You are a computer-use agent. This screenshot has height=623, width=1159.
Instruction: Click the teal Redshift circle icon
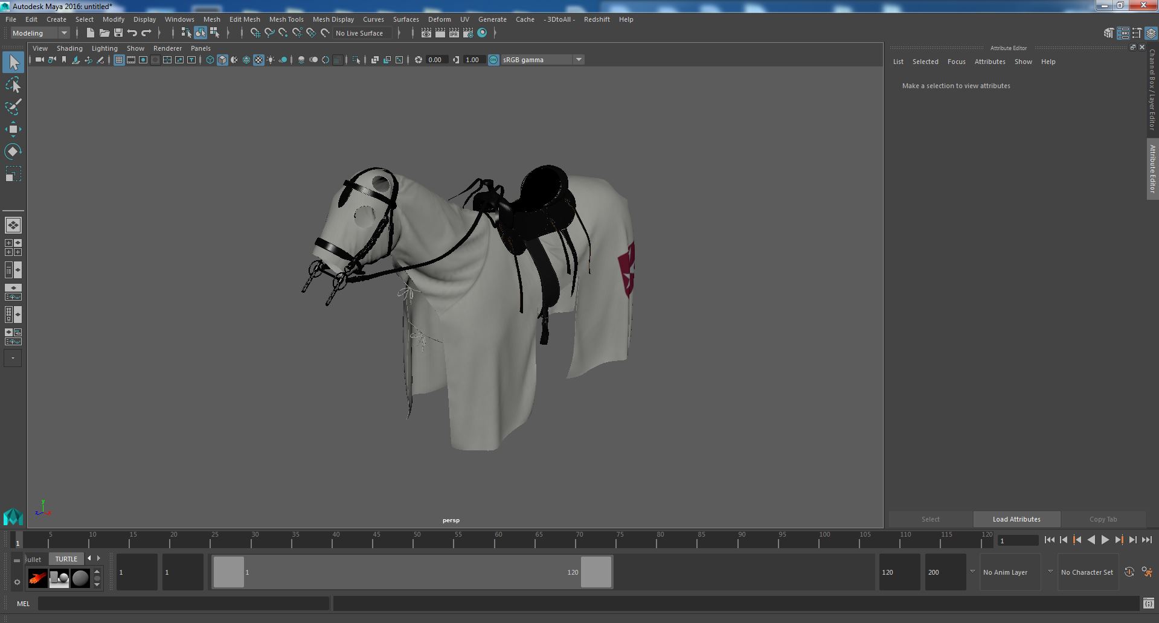click(x=482, y=33)
